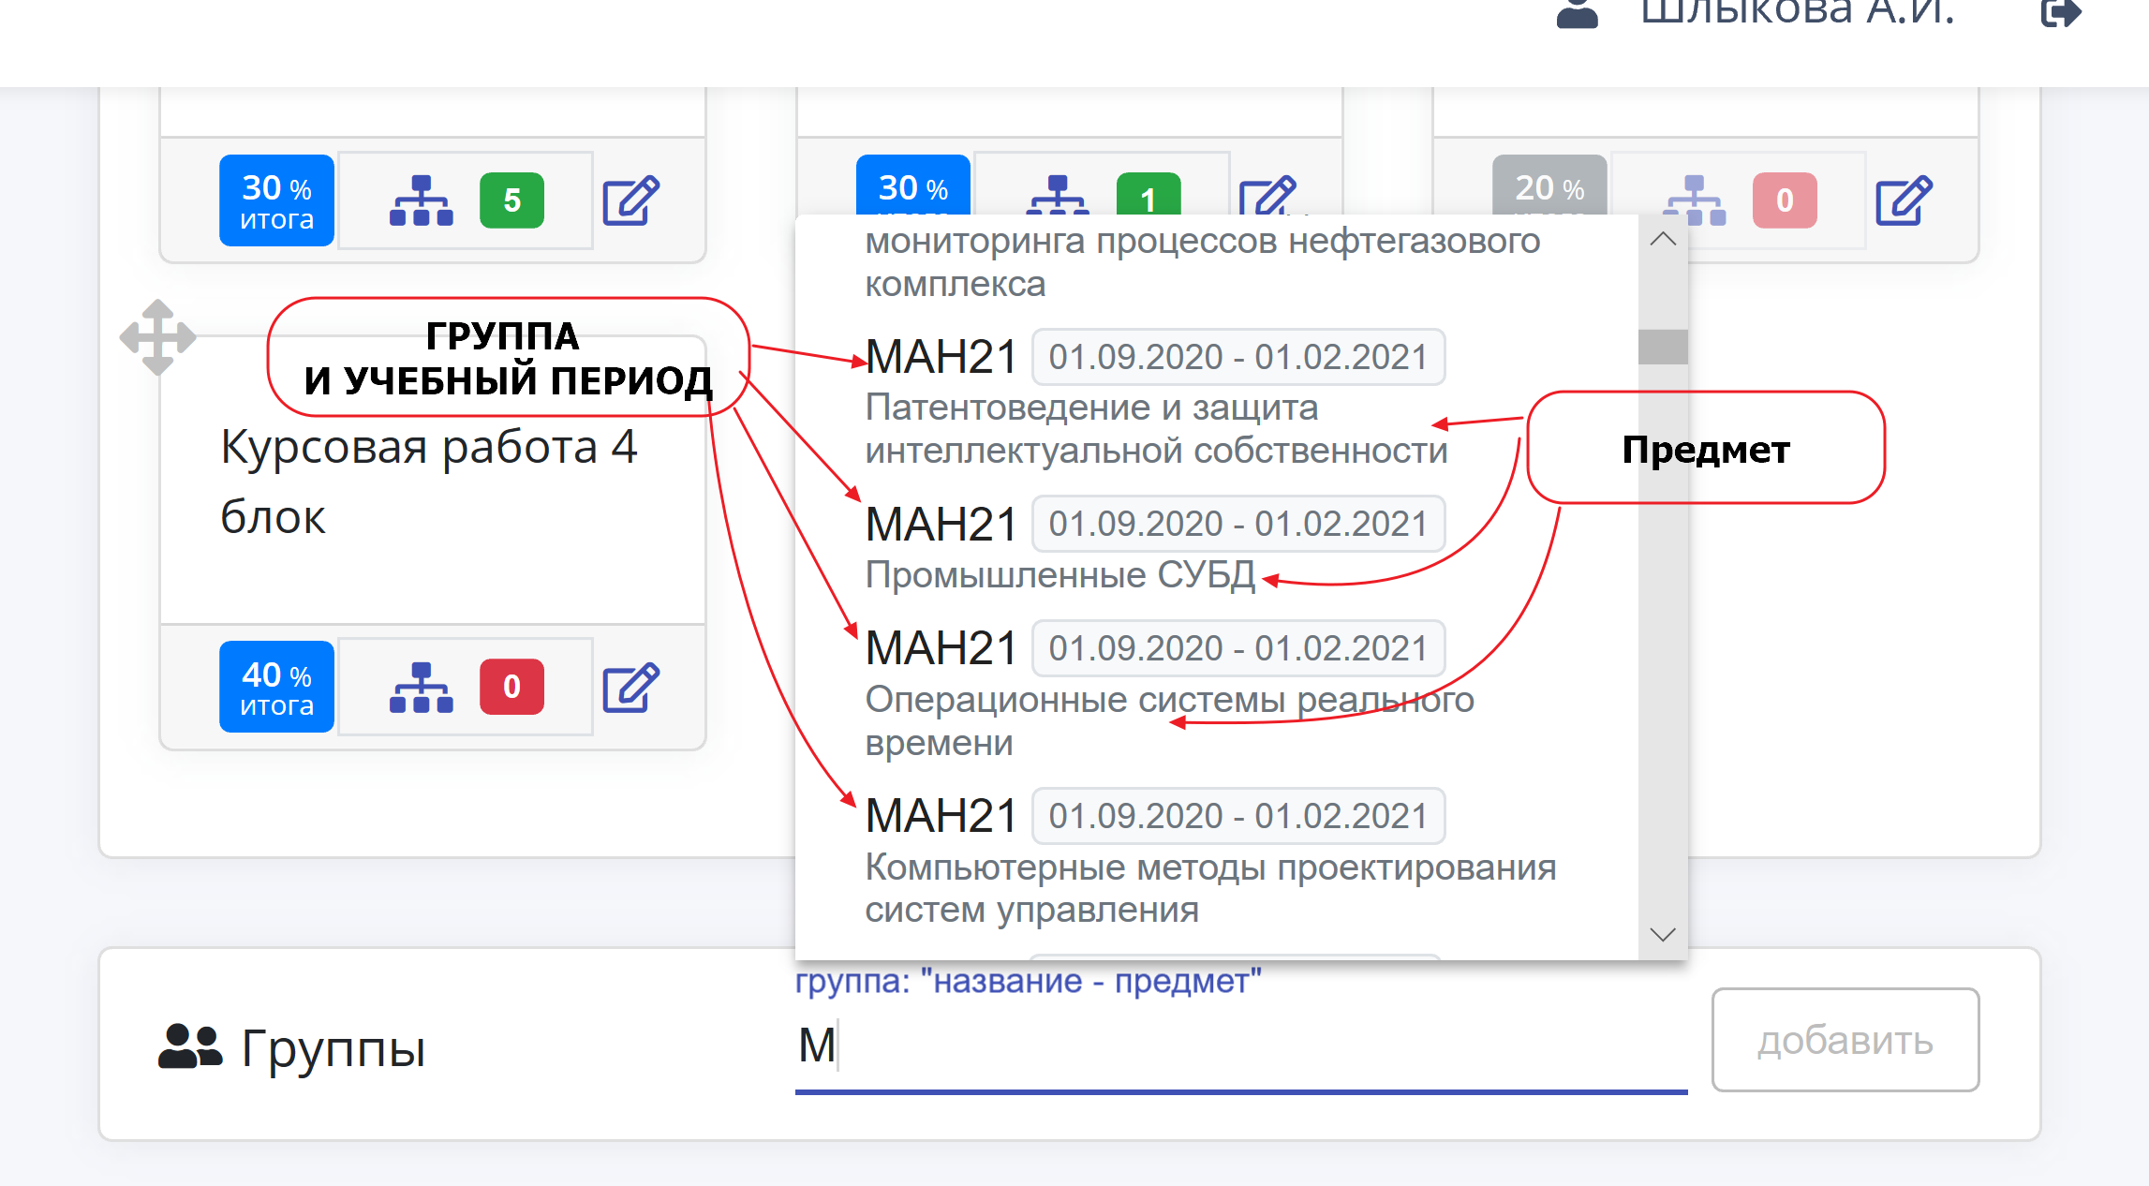Click the blue 30 % итога badge on the first card
The height and width of the screenshot is (1186, 2149).
point(276,200)
